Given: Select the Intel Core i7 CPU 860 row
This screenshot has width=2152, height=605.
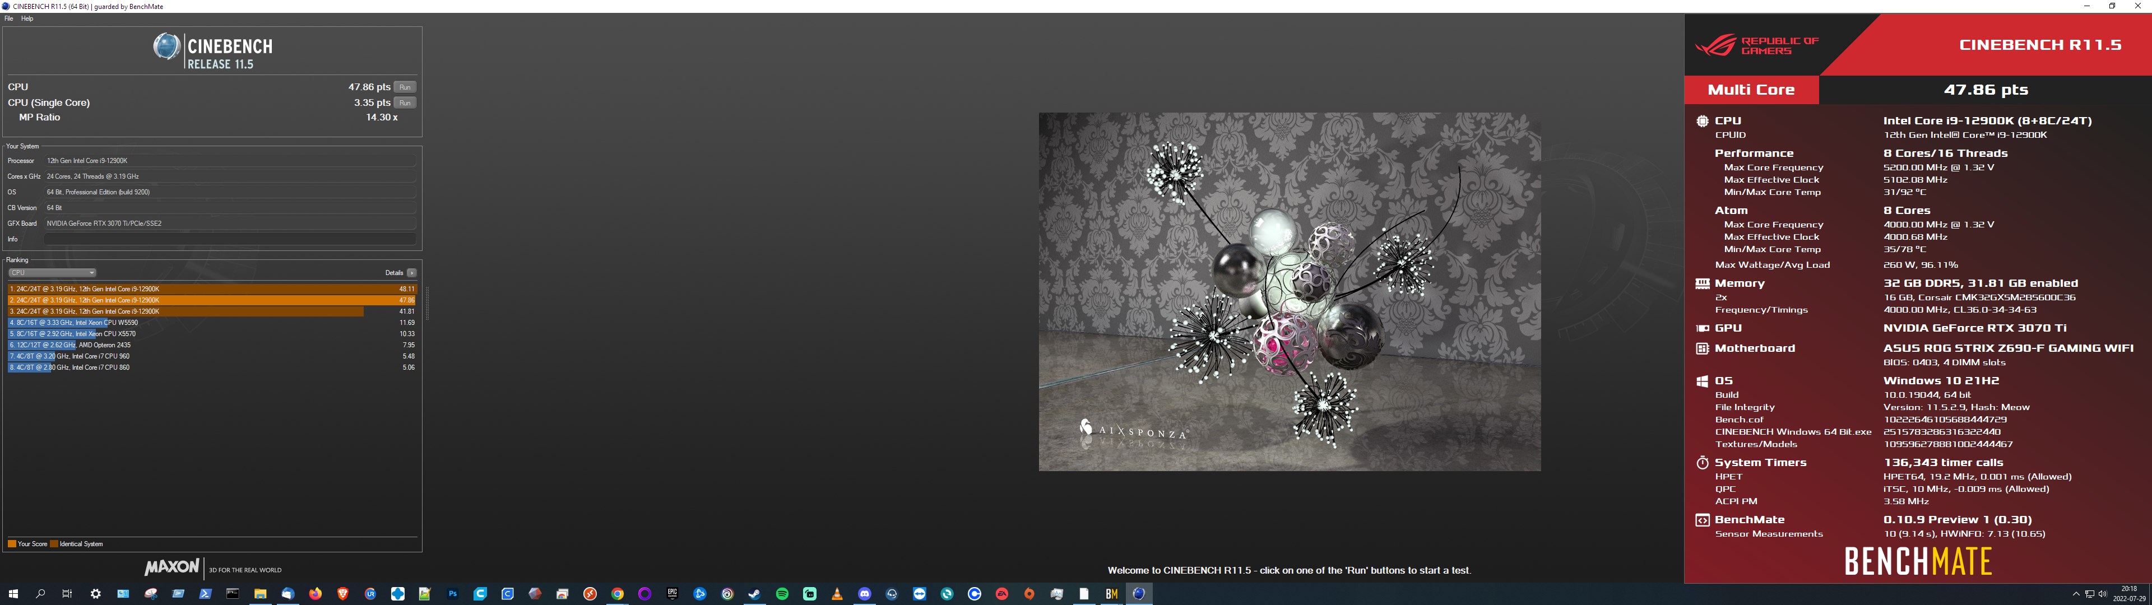Looking at the screenshot, I should [x=211, y=367].
